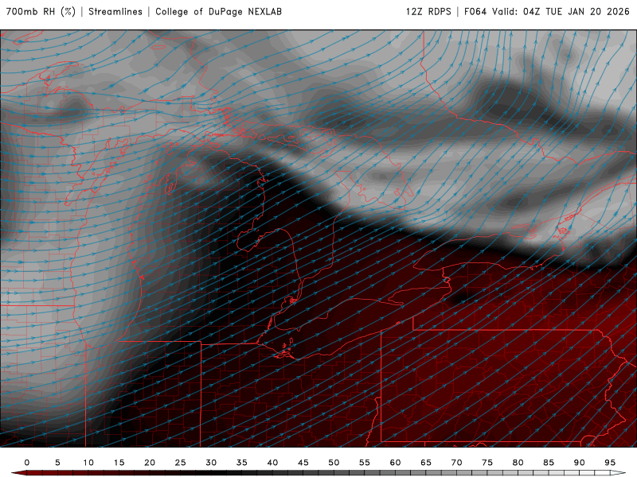
Task: Click the '20' value on the legend
Action: tap(150, 463)
